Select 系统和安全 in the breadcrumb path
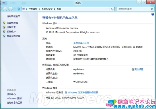Image resolution: width=156 pixels, height=109 pixels. [47, 9]
